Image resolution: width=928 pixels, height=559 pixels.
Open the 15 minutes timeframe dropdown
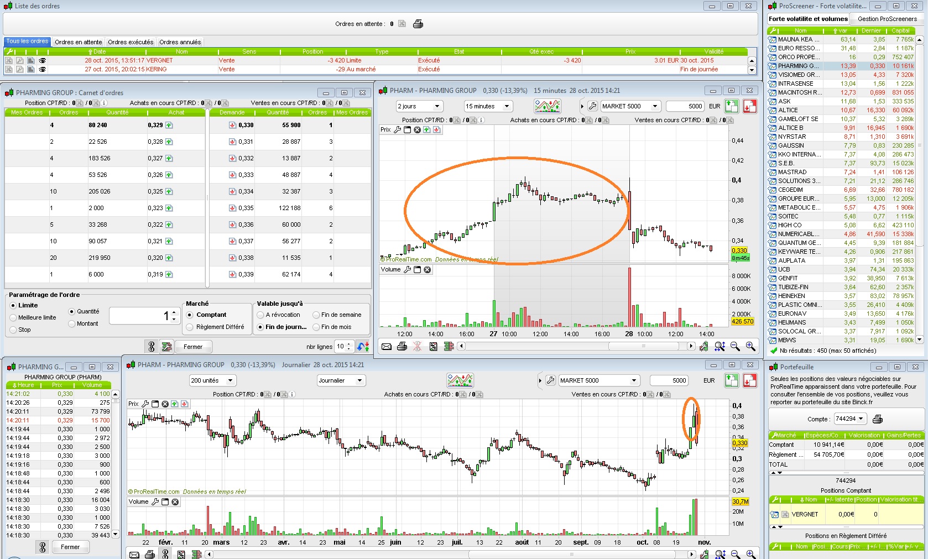488,106
